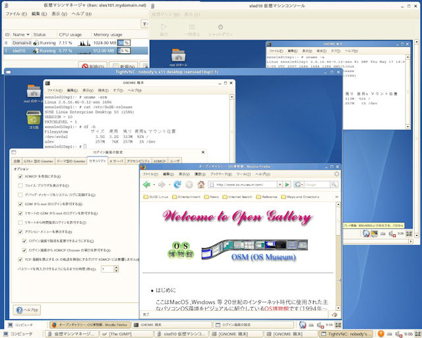Toggle remote timed login checkbox
The image size is (422, 338).
[20, 222]
